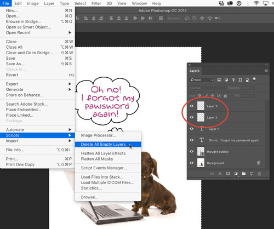274x229 pixels.
Task: Hide the thought bubble layer
Action: point(191,151)
